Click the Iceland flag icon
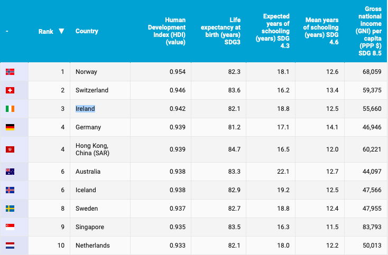The height and width of the screenshot is (255, 388). coord(10,190)
